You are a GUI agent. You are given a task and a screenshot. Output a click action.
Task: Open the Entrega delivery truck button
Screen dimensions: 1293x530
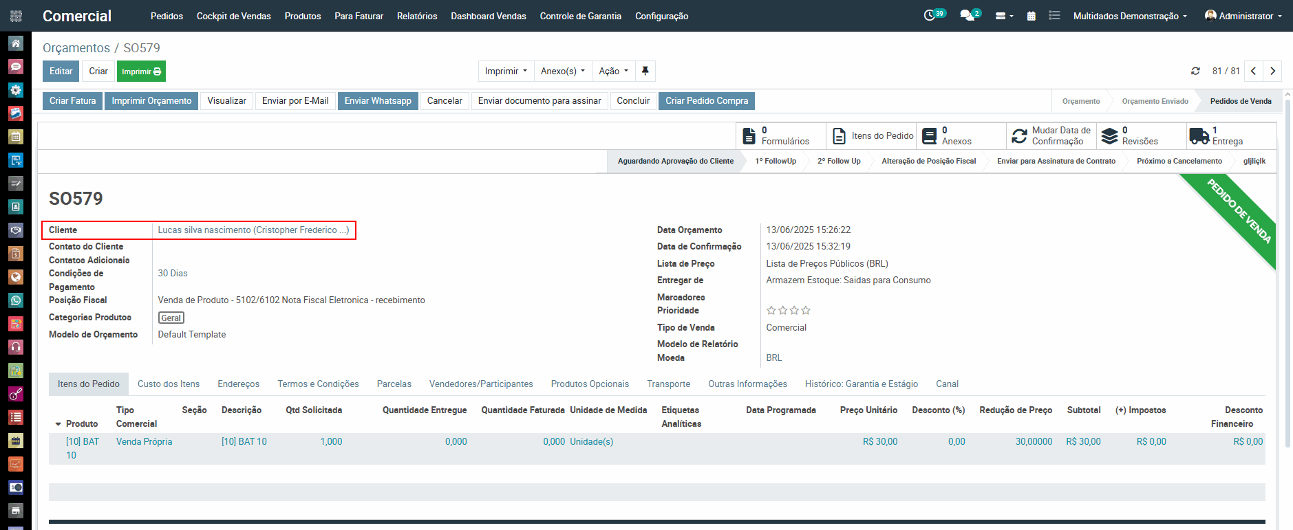point(1230,135)
